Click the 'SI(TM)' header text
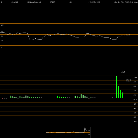Image resolution: width=138 pixels, height=138 pixels. click(x=52, y=2)
